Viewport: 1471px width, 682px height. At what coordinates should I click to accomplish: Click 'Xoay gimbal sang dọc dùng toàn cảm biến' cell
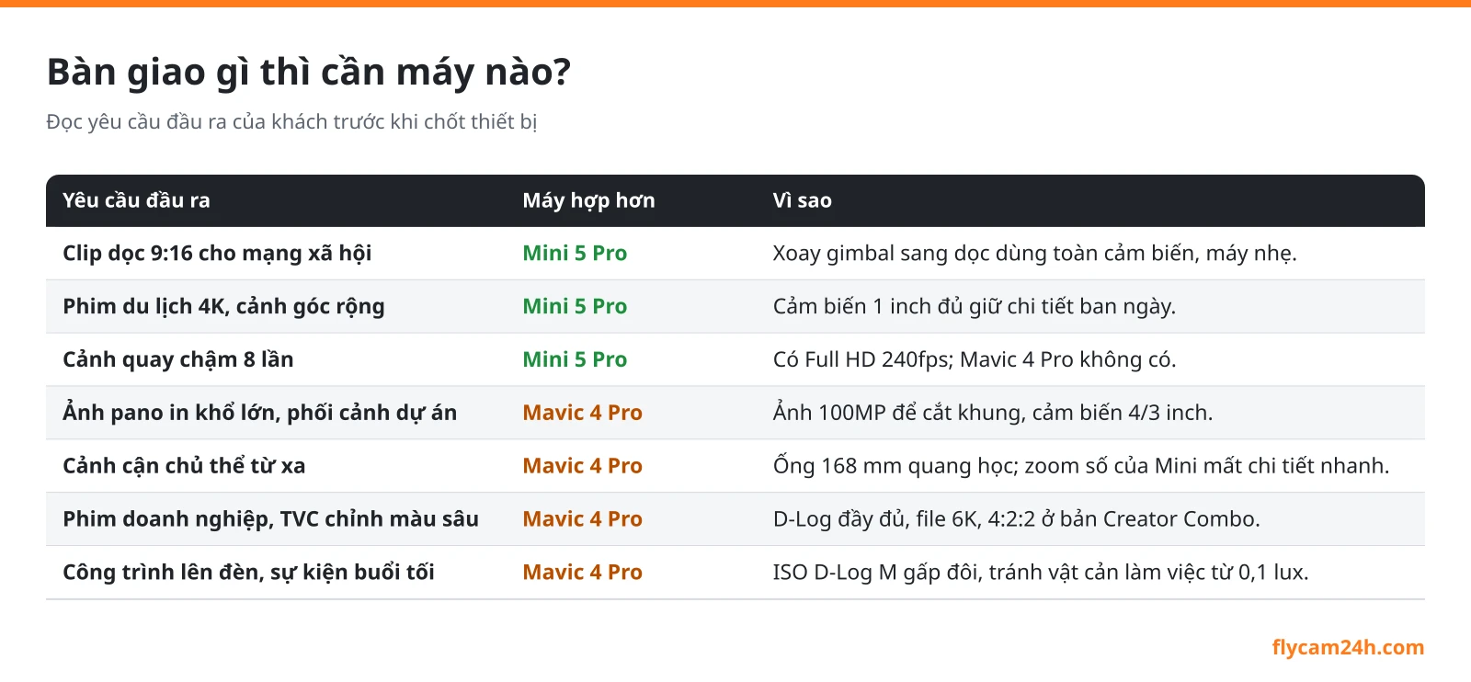click(x=1034, y=254)
